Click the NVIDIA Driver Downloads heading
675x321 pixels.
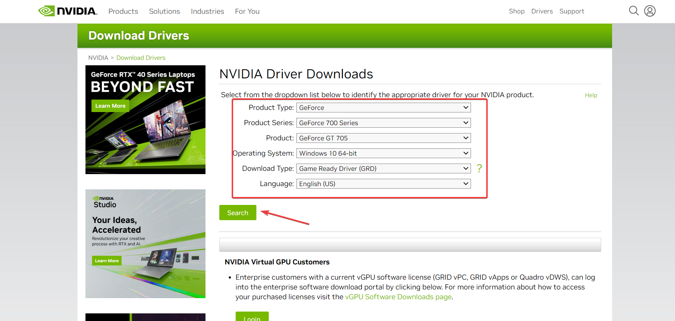point(296,74)
